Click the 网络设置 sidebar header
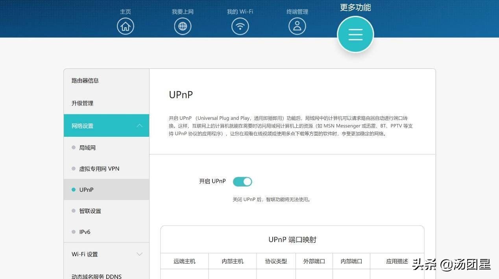This screenshot has width=499, height=279. pos(106,126)
